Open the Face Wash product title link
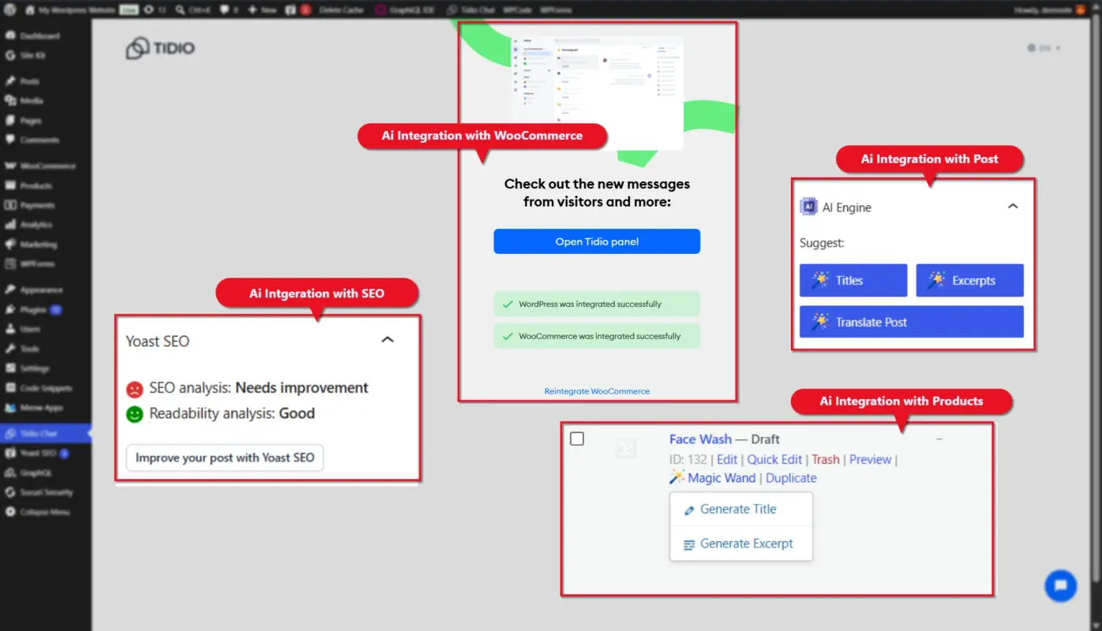Image resolution: width=1102 pixels, height=631 pixels. (700, 439)
